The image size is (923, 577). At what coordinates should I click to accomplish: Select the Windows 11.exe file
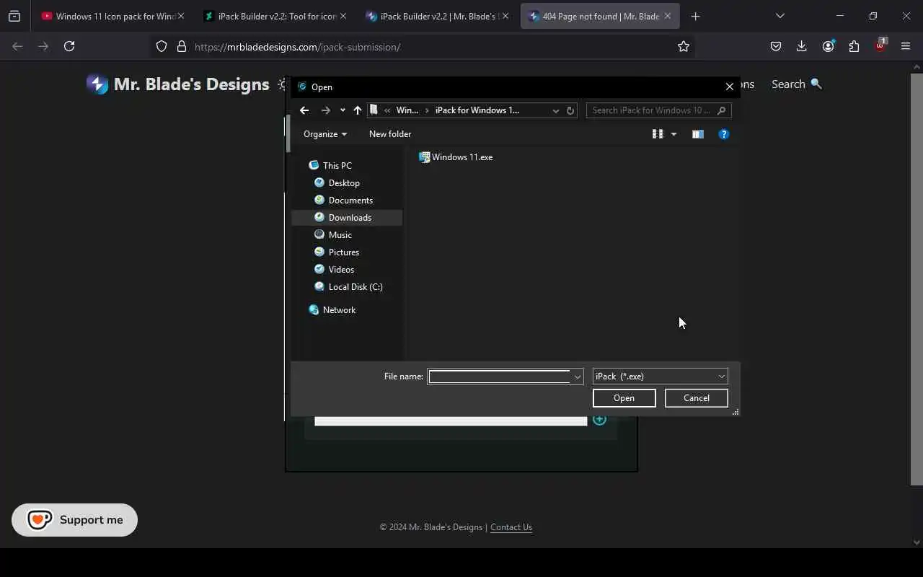pos(456,157)
